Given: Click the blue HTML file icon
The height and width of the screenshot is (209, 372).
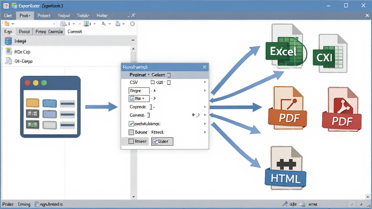Looking at the screenshot, I should click(x=286, y=168).
